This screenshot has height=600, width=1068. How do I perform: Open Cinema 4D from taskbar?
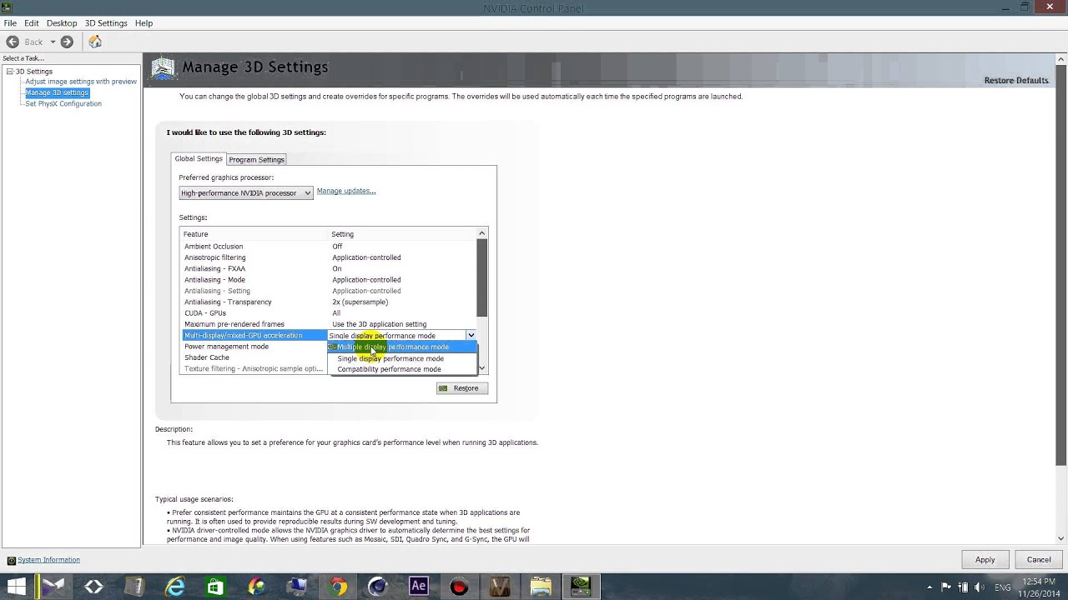coord(378,587)
